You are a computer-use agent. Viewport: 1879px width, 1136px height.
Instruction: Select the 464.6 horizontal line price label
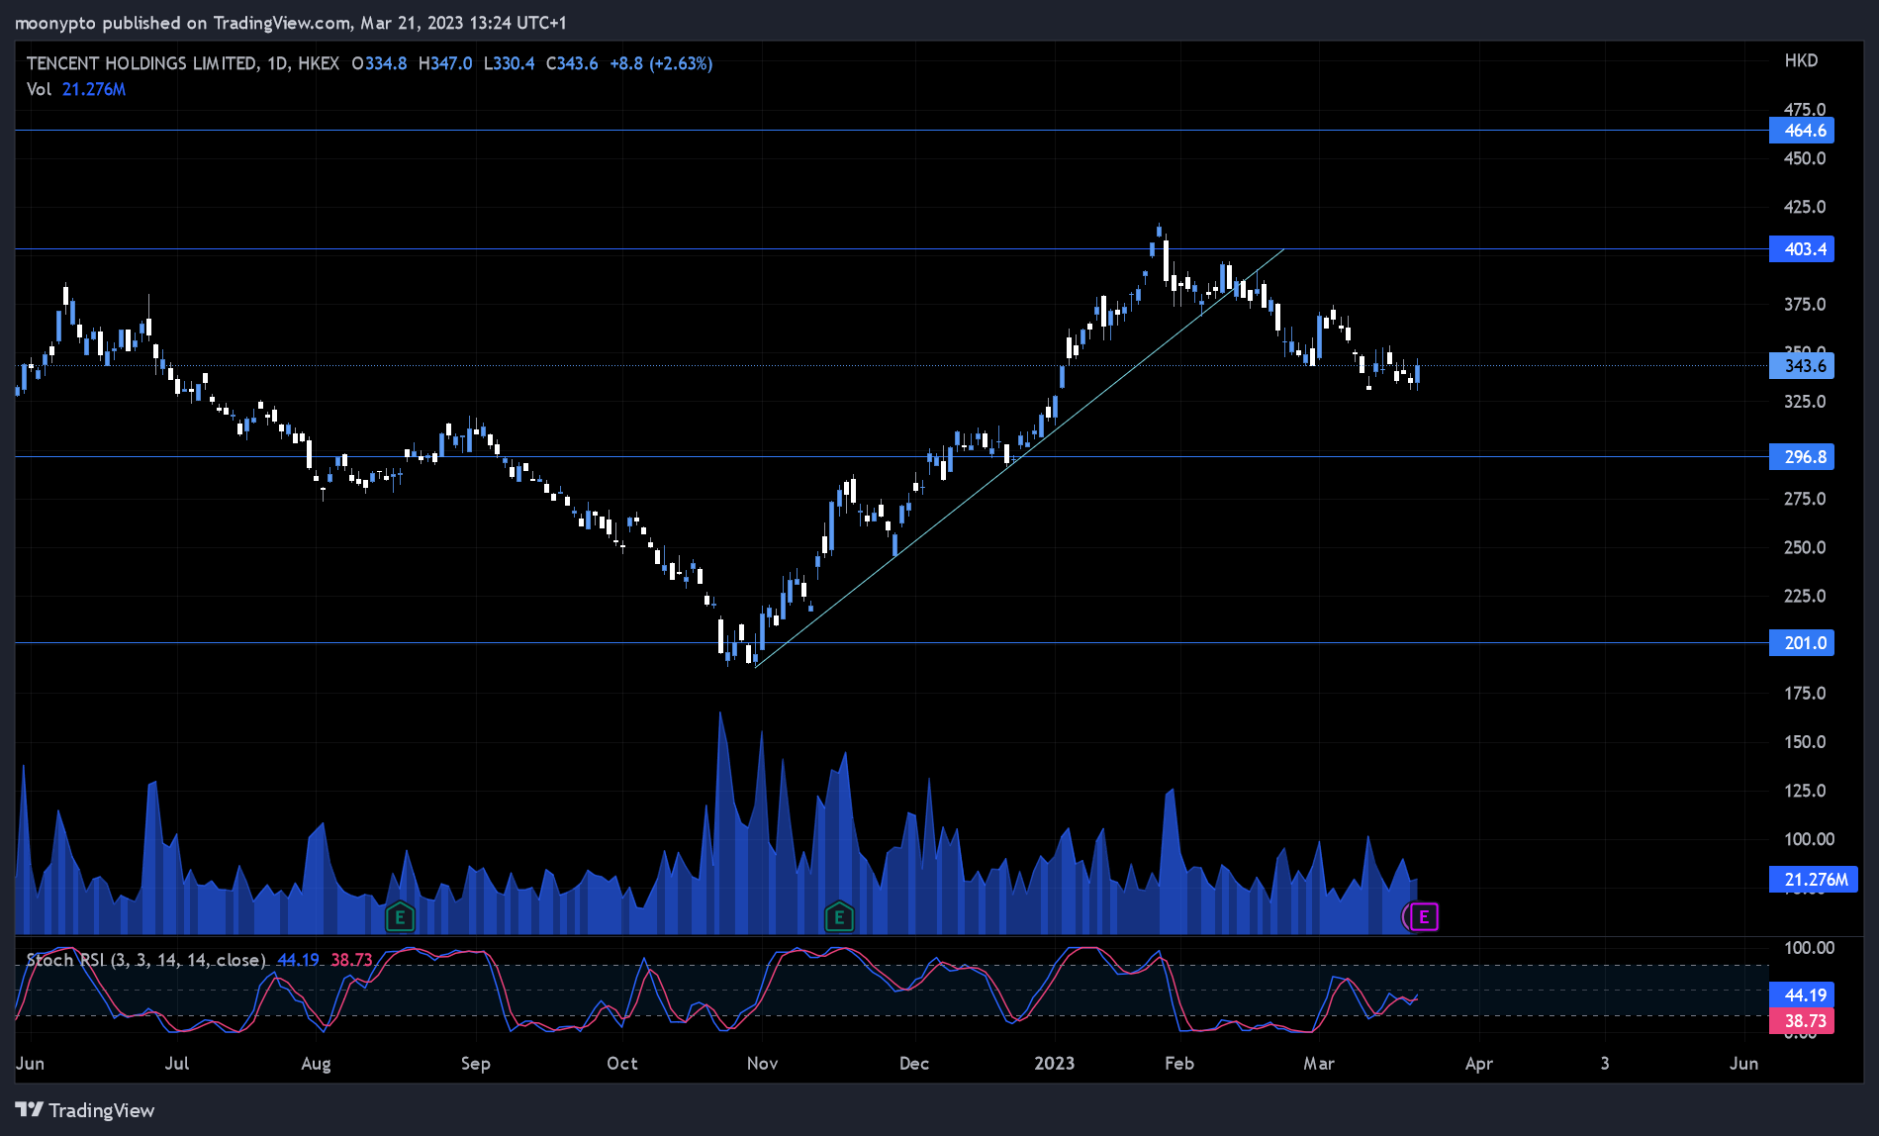point(1802,131)
